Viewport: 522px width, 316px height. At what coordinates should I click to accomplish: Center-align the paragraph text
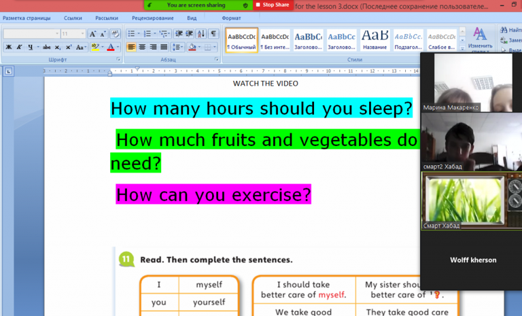pos(141,47)
